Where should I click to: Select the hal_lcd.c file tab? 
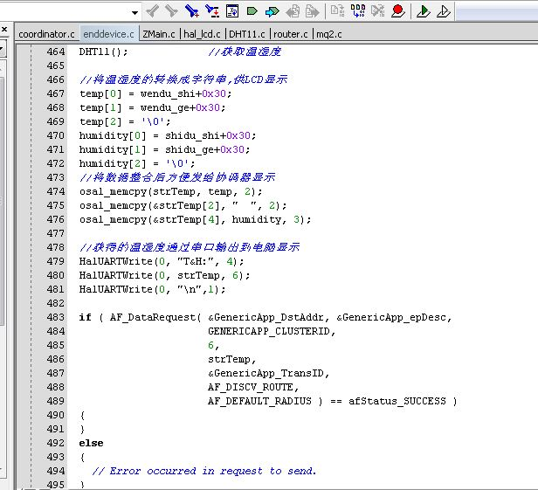(x=202, y=34)
